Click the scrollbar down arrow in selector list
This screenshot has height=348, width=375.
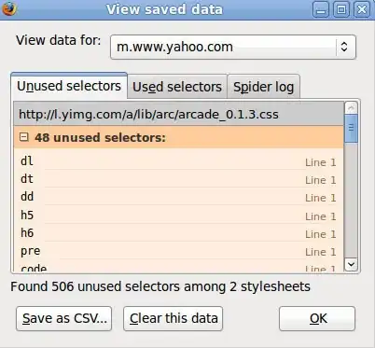[x=352, y=264]
